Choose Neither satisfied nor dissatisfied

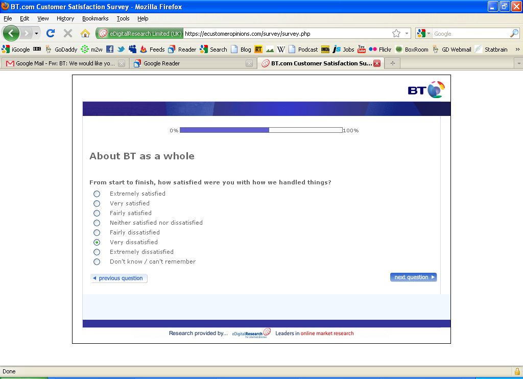pyautogui.click(x=97, y=223)
